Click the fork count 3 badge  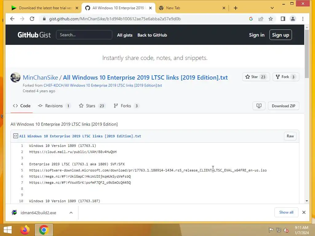tap(293, 77)
